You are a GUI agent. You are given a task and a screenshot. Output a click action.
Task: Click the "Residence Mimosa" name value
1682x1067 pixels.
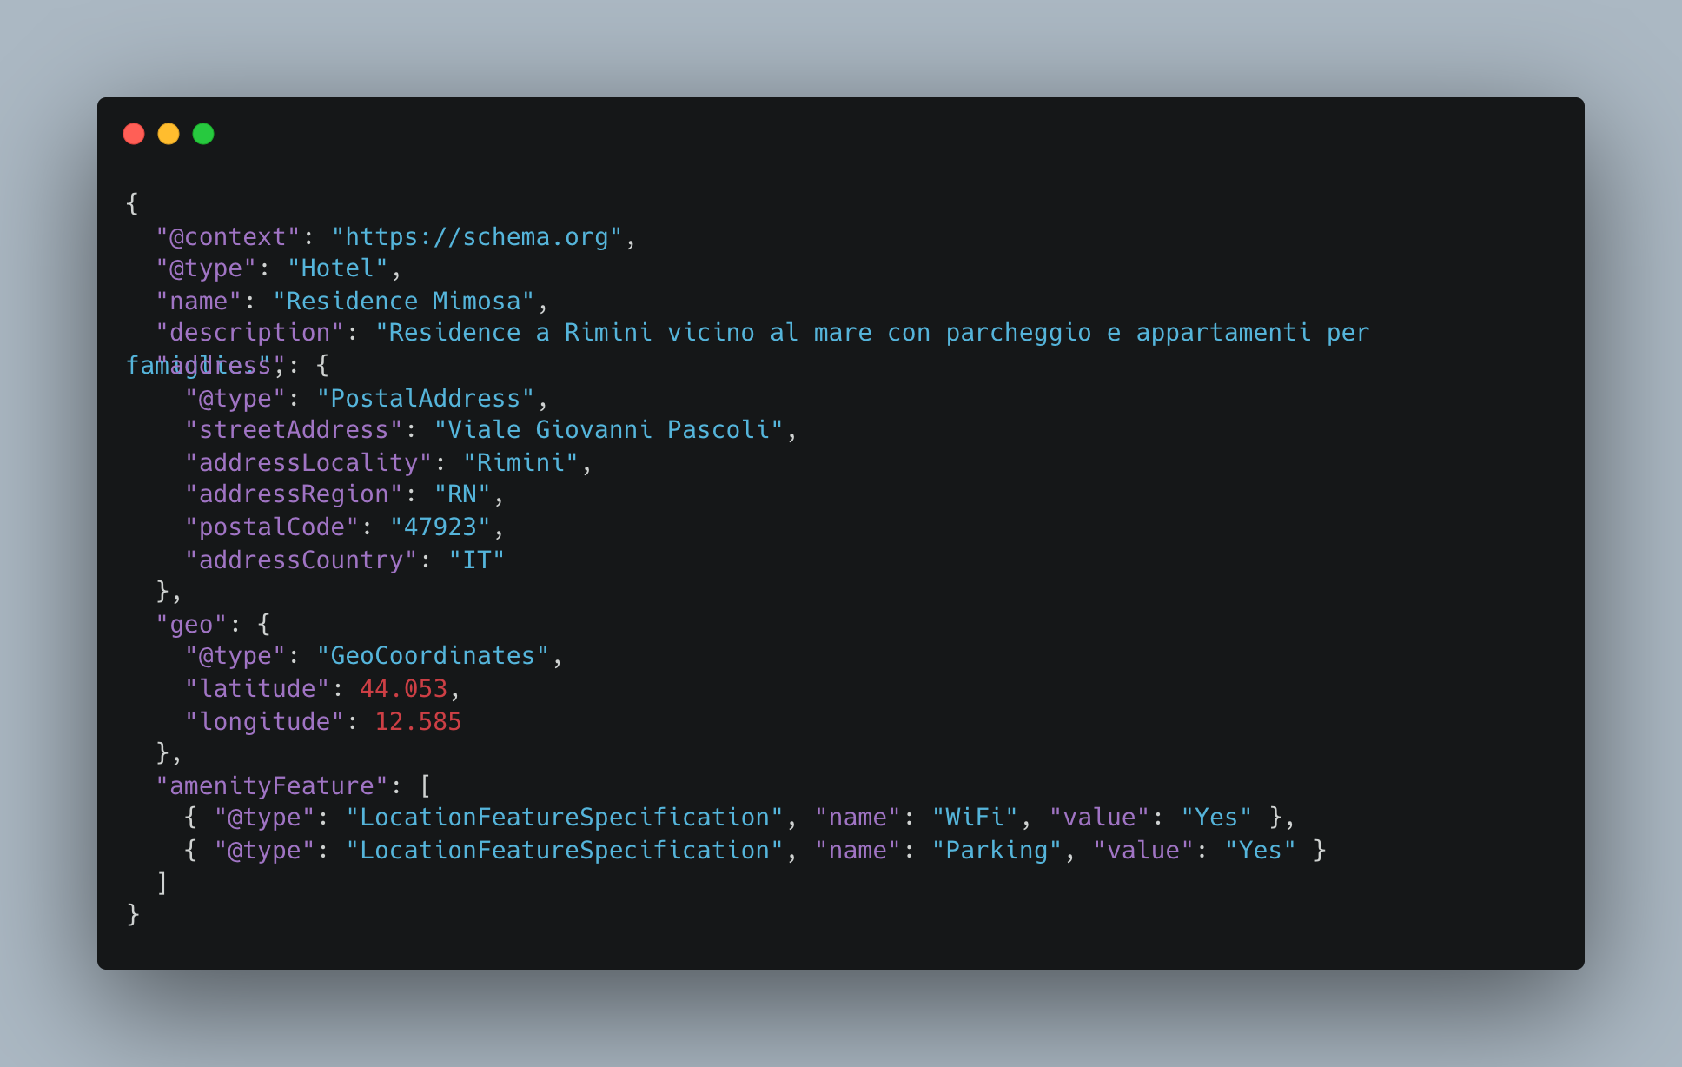pyautogui.click(x=404, y=302)
